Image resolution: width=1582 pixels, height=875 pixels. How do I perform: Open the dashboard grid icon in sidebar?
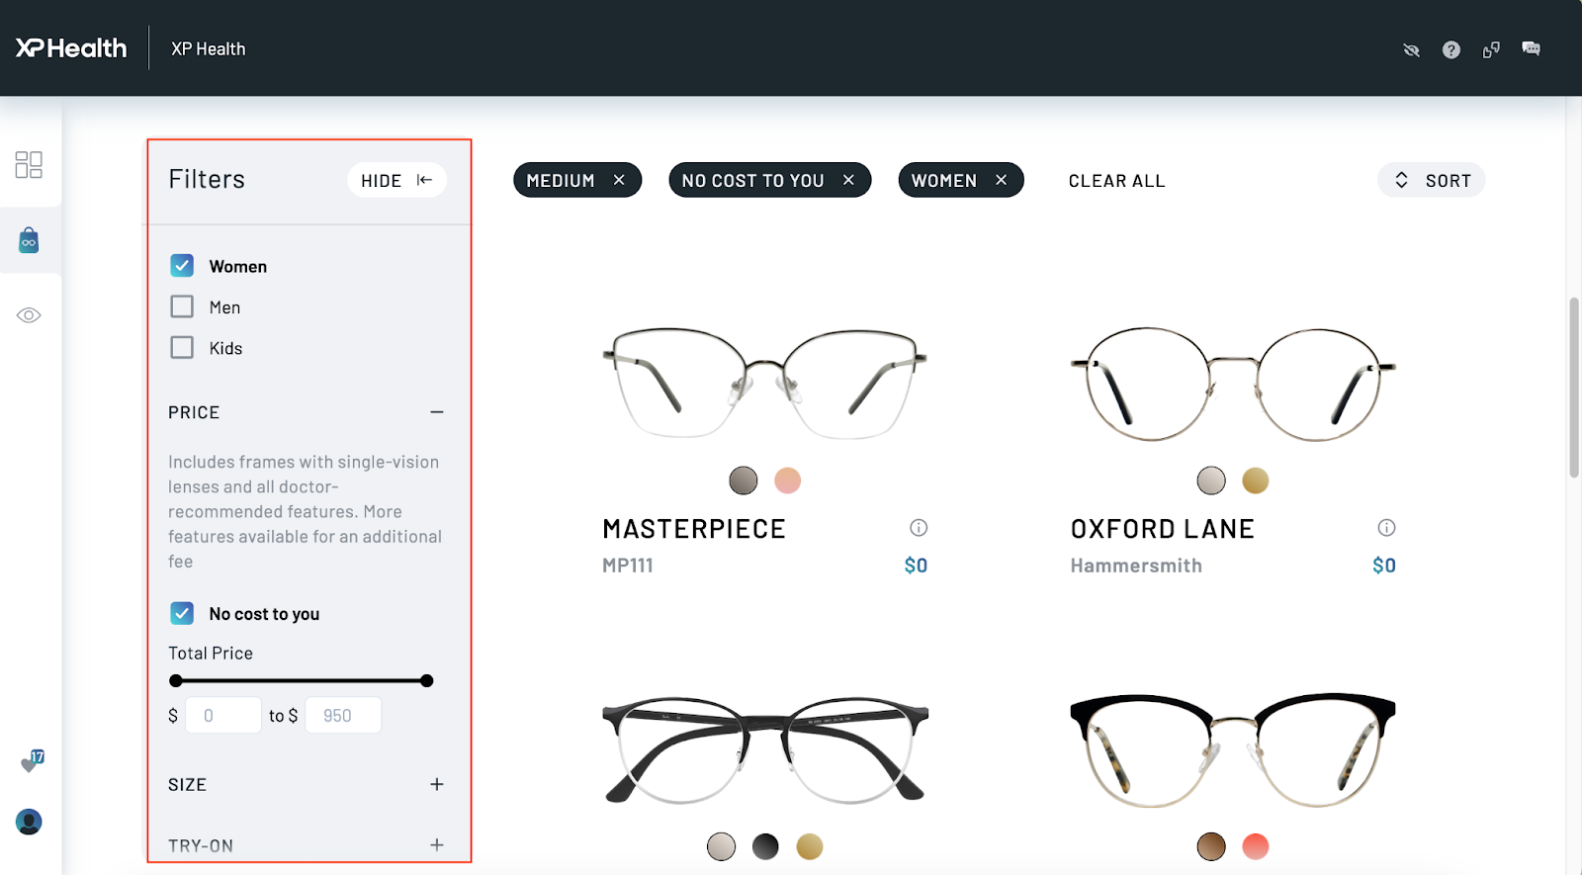tap(29, 164)
